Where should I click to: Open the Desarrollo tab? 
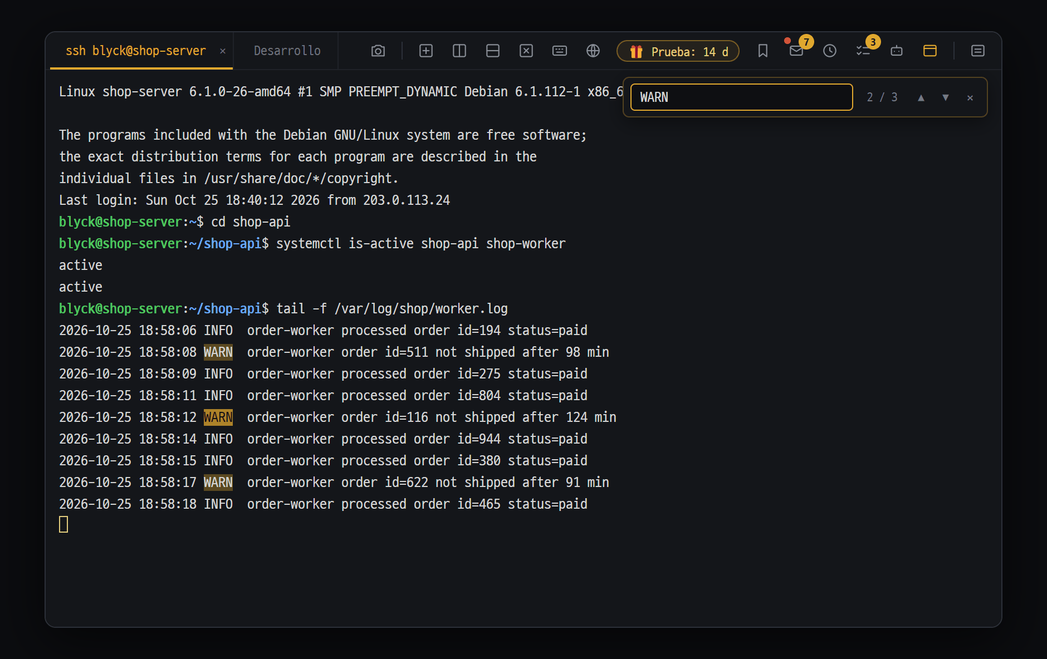[287, 51]
